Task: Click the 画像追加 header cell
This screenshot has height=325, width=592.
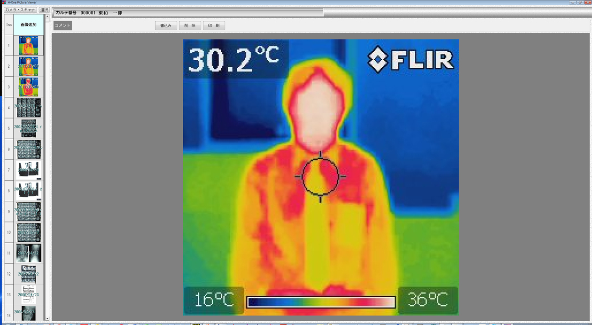Action: point(29,25)
